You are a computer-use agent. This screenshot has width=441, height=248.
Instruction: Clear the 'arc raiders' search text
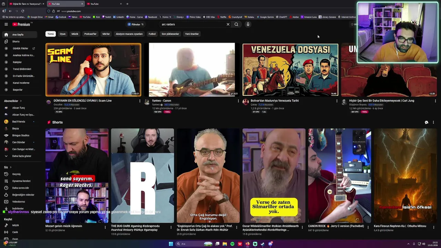tap(228, 24)
